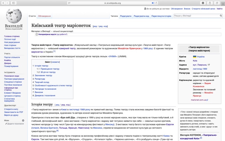The width and height of the screenshot is (225, 141).
Task: Open вул. Лаврська link in infobox
Action: pos(200,65)
